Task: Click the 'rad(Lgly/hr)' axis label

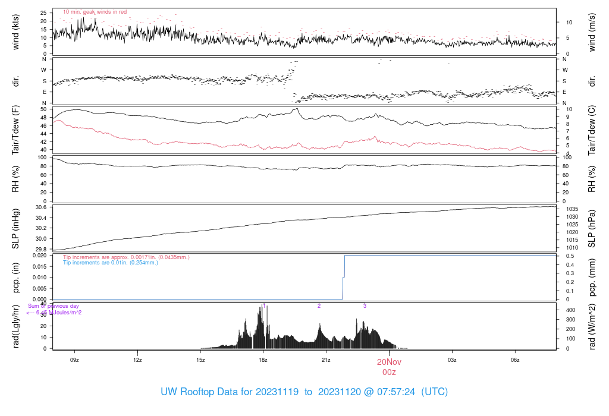Action: tap(15, 326)
